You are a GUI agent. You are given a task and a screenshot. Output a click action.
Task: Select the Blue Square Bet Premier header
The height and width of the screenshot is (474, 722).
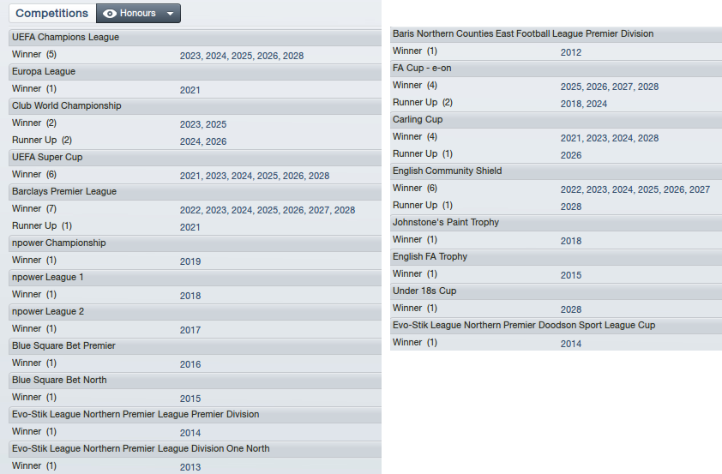195,346
